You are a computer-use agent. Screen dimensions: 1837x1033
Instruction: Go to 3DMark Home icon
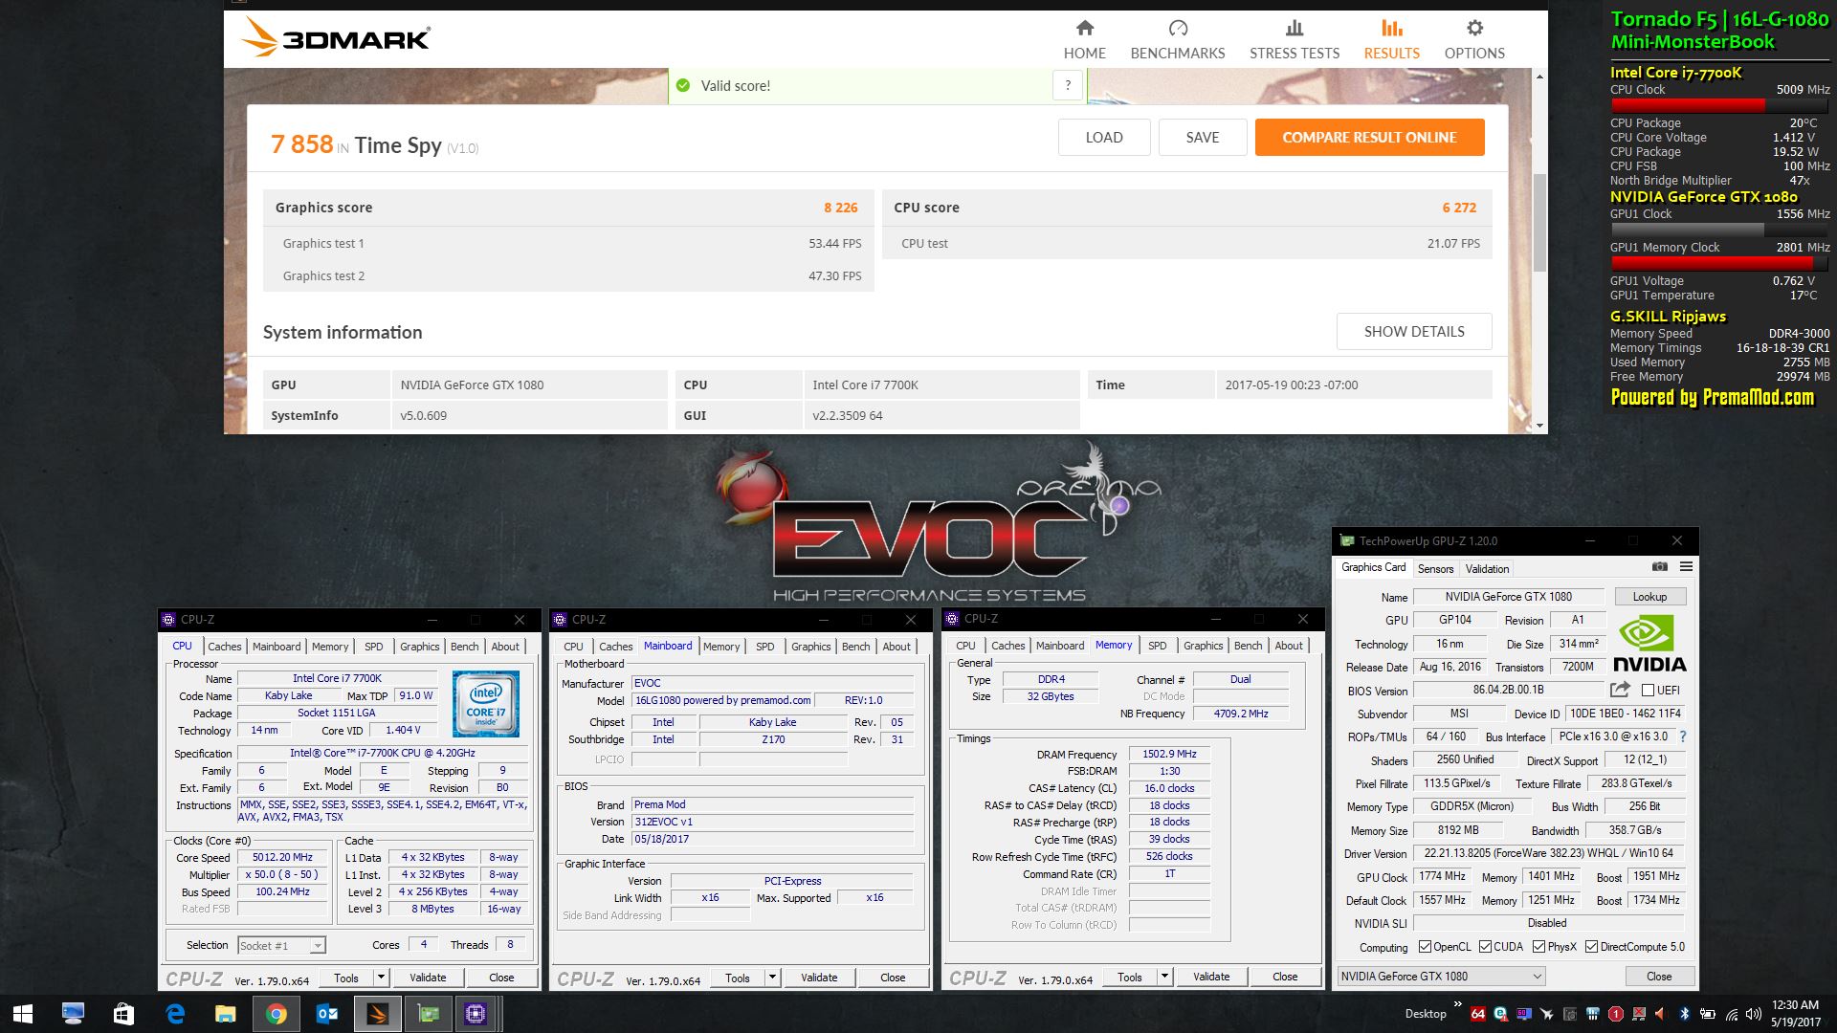tap(1084, 29)
